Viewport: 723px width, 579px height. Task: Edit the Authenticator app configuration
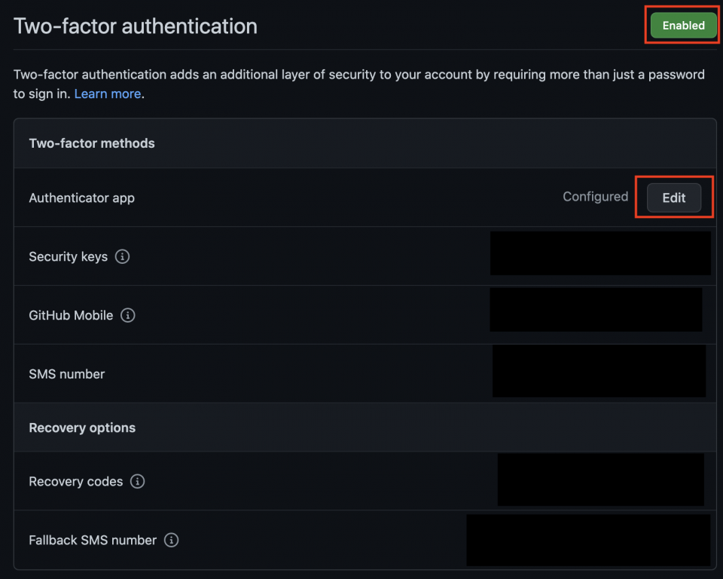(x=673, y=198)
